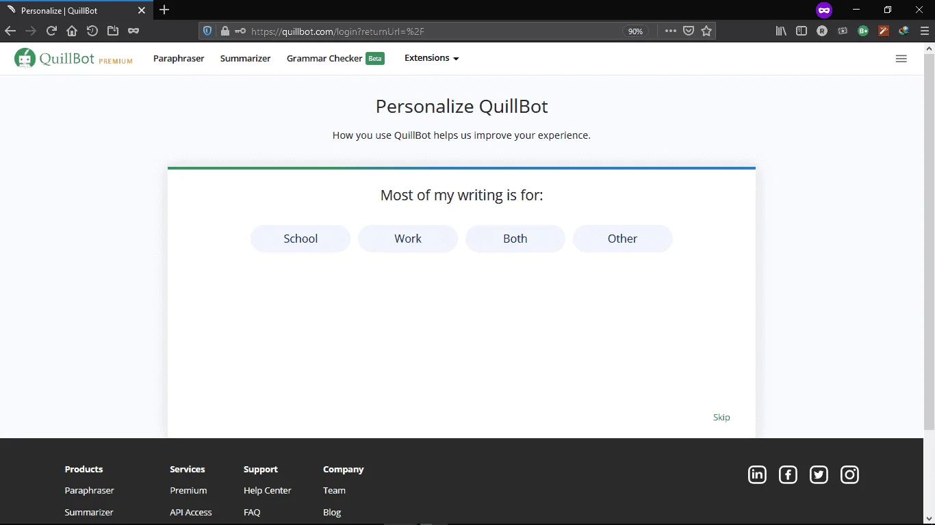Toggle the browser sidebar icon
This screenshot has width=935, height=525.
[802, 31]
